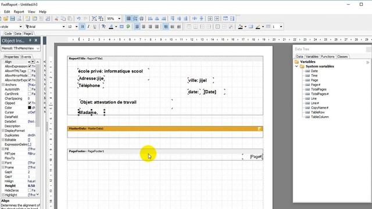Image resolution: width=372 pixels, height=209 pixels.
Task: Click the frame fill color bucket icon
Action: pos(240,27)
